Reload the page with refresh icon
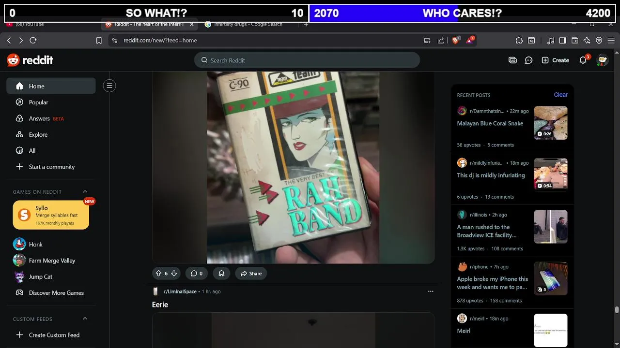The width and height of the screenshot is (620, 348). click(x=33, y=41)
